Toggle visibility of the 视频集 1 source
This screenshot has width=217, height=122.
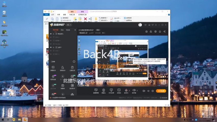point(51,40)
